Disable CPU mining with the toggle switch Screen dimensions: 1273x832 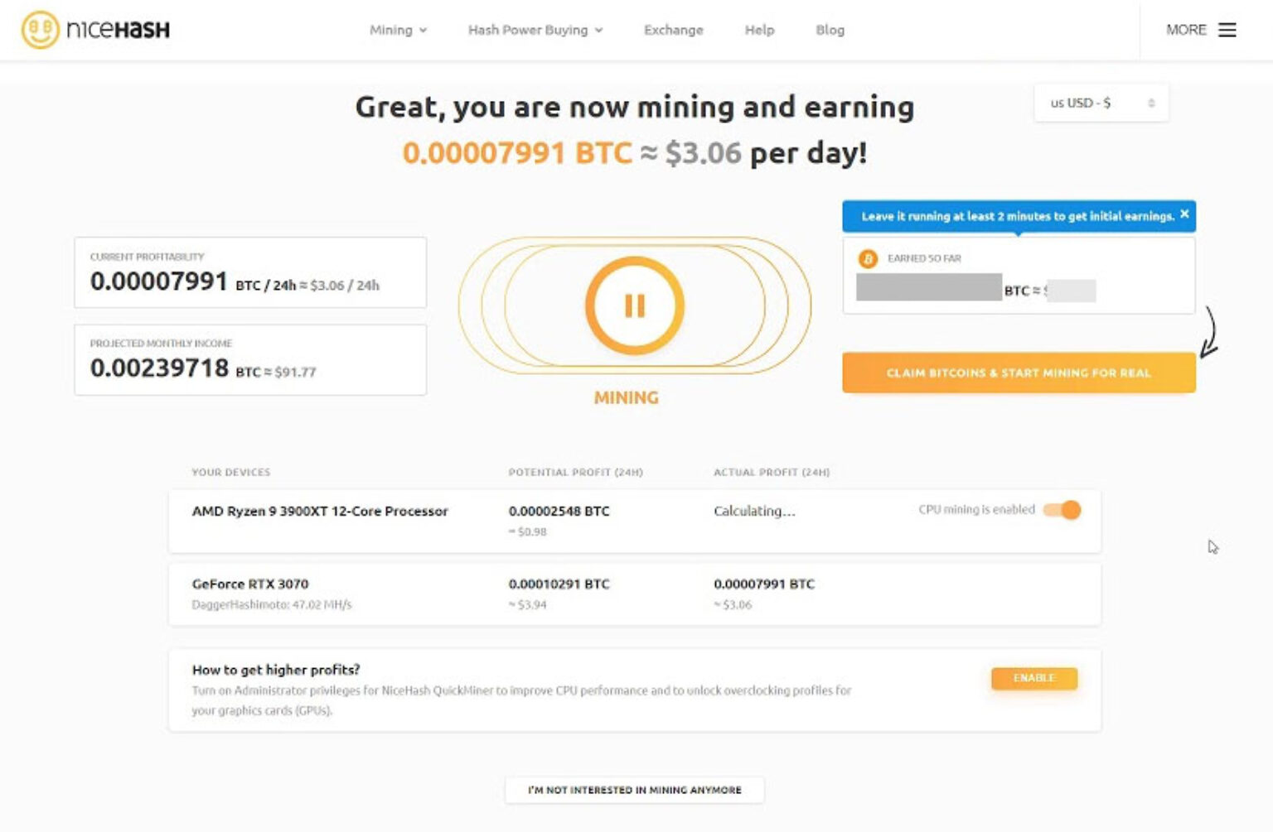click(1062, 509)
